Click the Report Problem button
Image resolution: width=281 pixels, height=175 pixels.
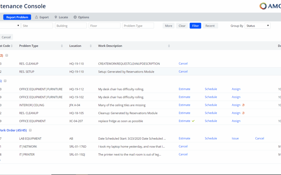17,17
